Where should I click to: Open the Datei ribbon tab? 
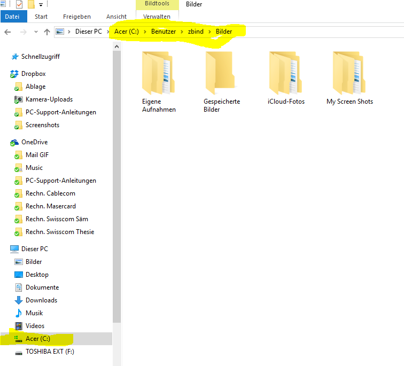[x=13, y=17]
